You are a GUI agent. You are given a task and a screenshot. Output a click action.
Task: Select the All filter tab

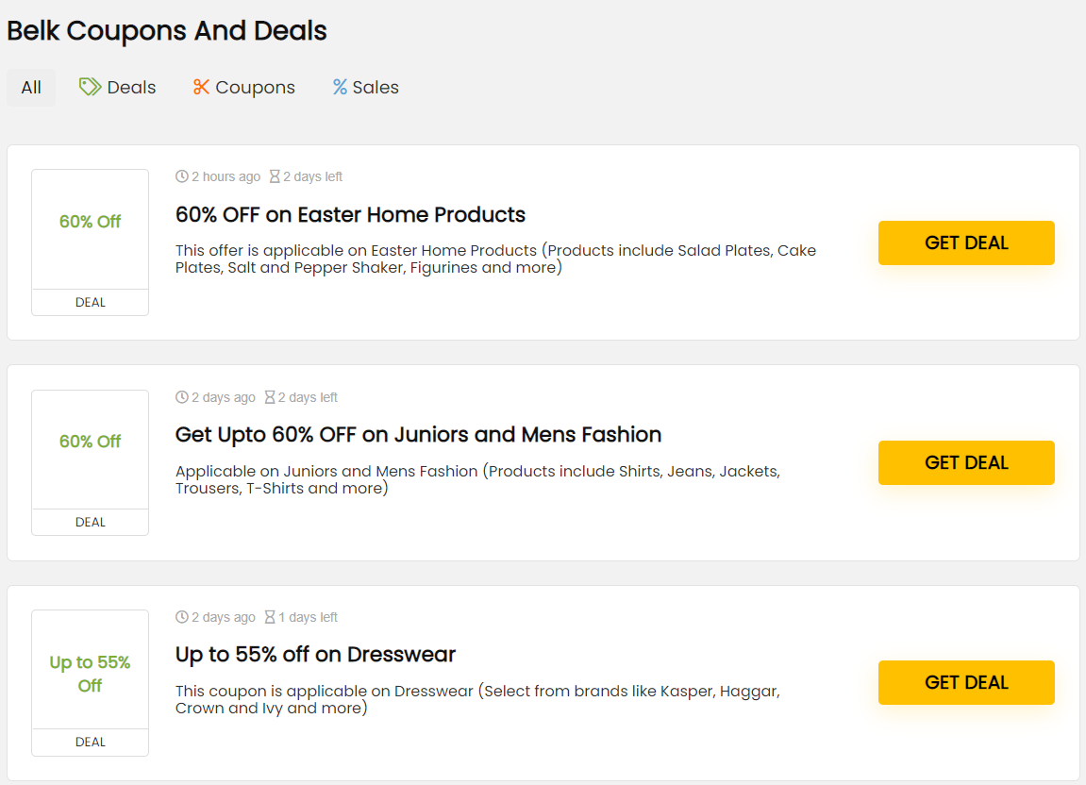(31, 88)
